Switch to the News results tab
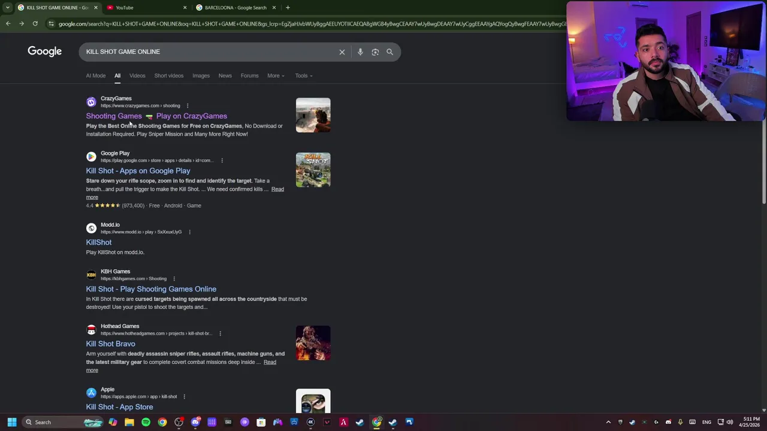The image size is (767, 431). [x=225, y=76]
